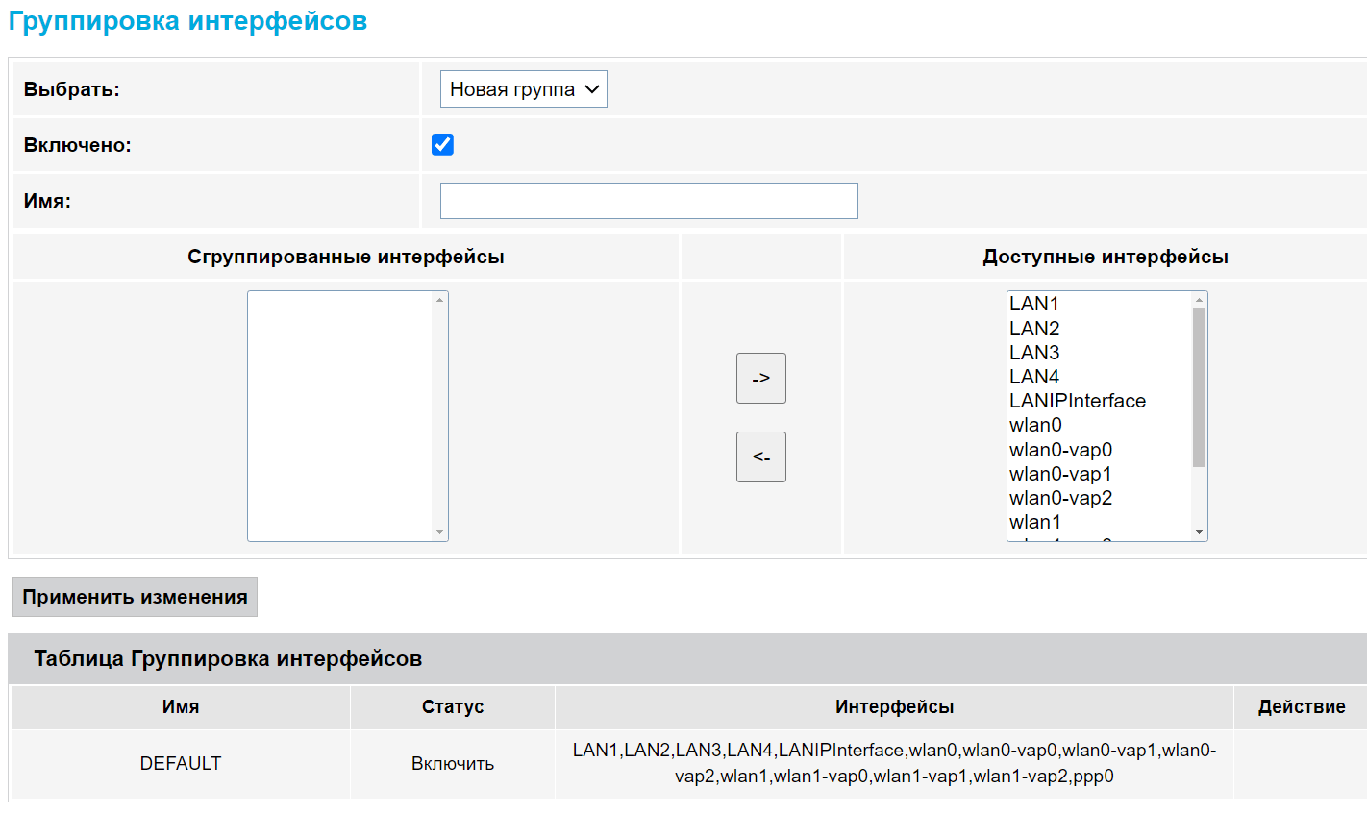Screen dimensions: 1367x814
Task: Pick LAN4 from available interfaces
Action: click(x=1034, y=377)
